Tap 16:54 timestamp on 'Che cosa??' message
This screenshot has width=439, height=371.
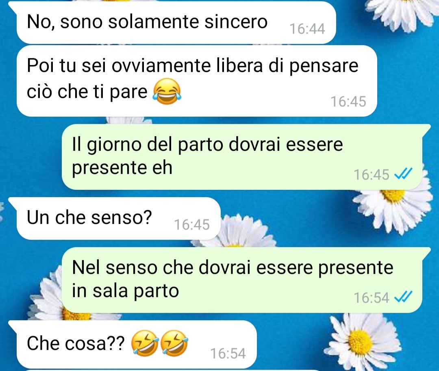click(228, 354)
